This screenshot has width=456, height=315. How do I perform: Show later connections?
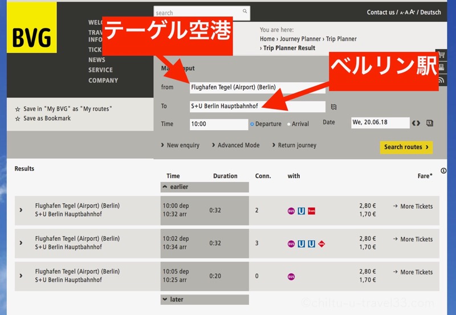pos(205,299)
